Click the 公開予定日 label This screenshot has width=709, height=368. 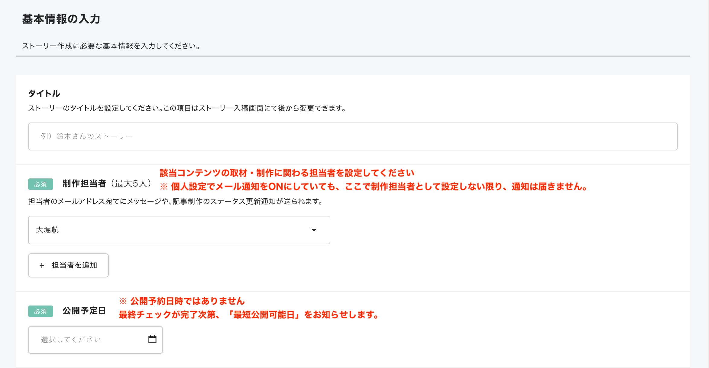[x=84, y=311]
